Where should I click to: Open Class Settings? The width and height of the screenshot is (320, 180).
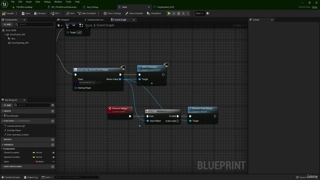tap(112, 13)
